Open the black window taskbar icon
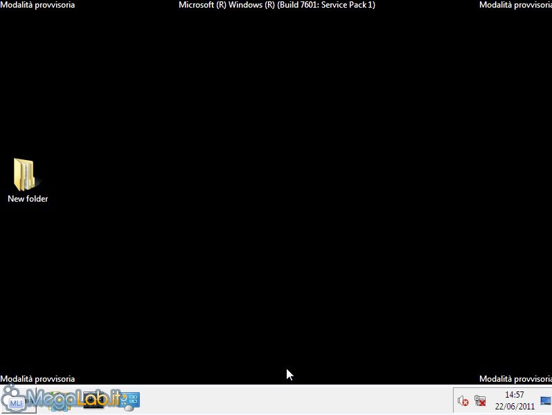This screenshot has width=552, height=415. point(93,401)
